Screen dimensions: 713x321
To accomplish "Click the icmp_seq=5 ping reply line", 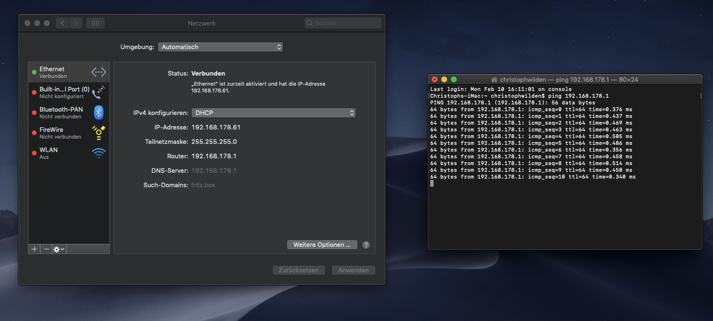I will 531,143.
